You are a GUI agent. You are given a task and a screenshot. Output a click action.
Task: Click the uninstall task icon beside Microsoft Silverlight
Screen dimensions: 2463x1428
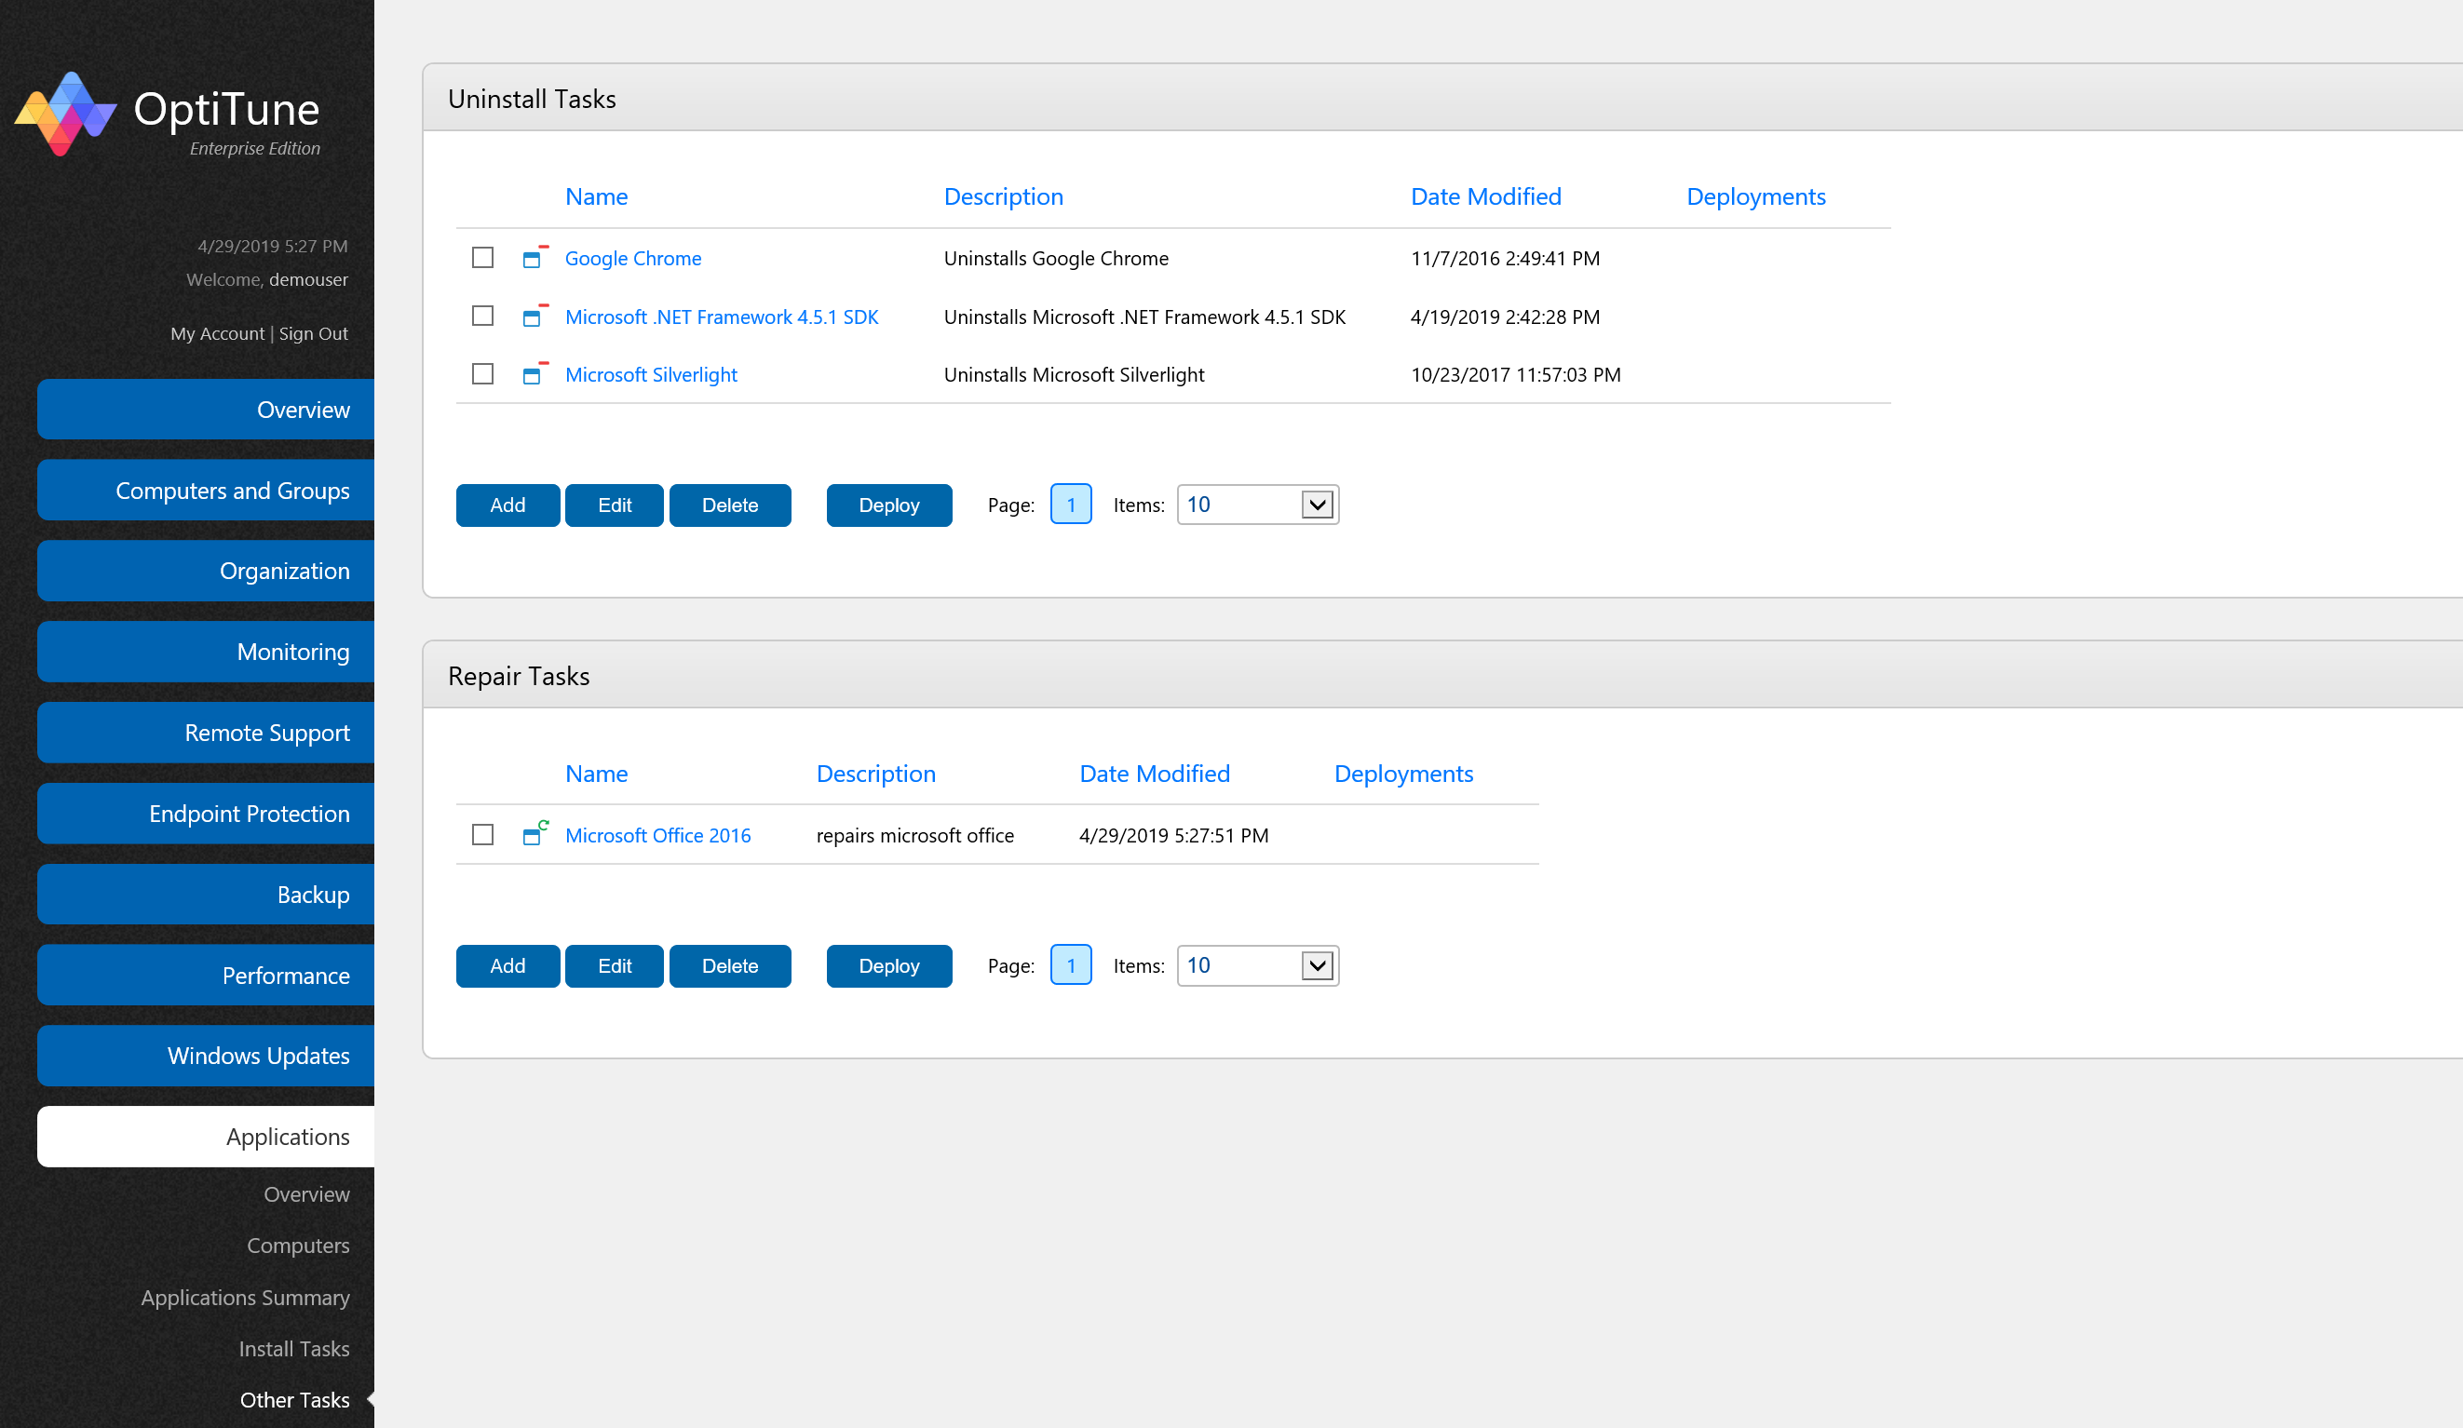pyautogui.click(x=535, y=374)
